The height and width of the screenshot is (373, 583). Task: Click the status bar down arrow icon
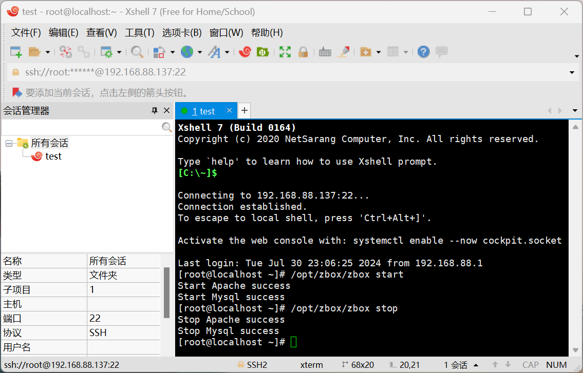point(508,365)
